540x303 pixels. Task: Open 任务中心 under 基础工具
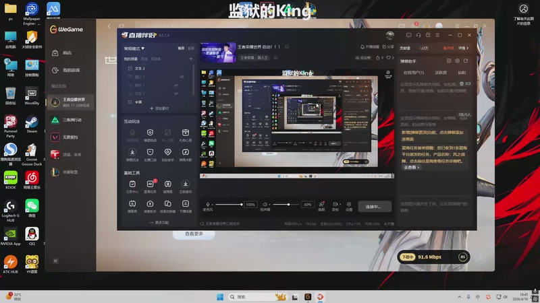point(132,187)
